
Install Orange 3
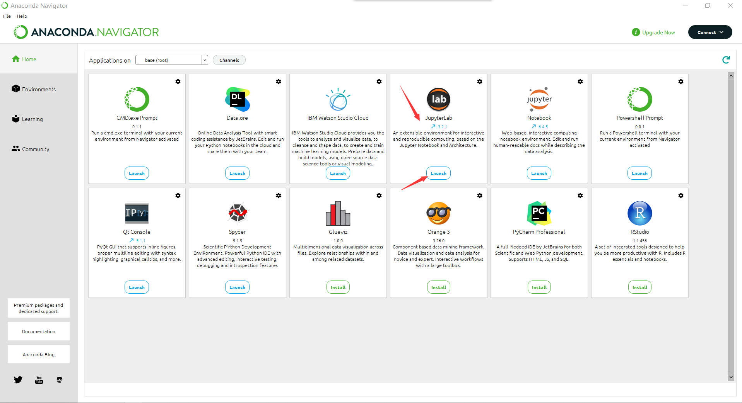tap(439, 287)
